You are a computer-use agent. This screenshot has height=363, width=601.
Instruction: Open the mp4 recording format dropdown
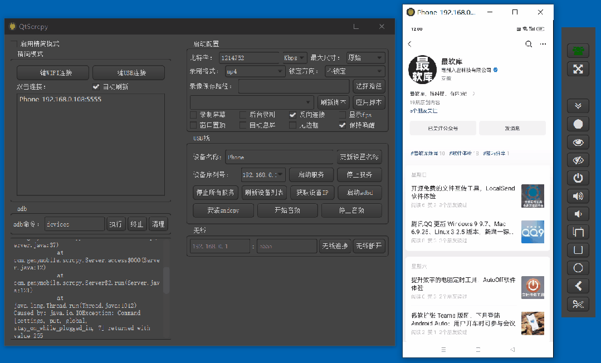pos(255,71)
